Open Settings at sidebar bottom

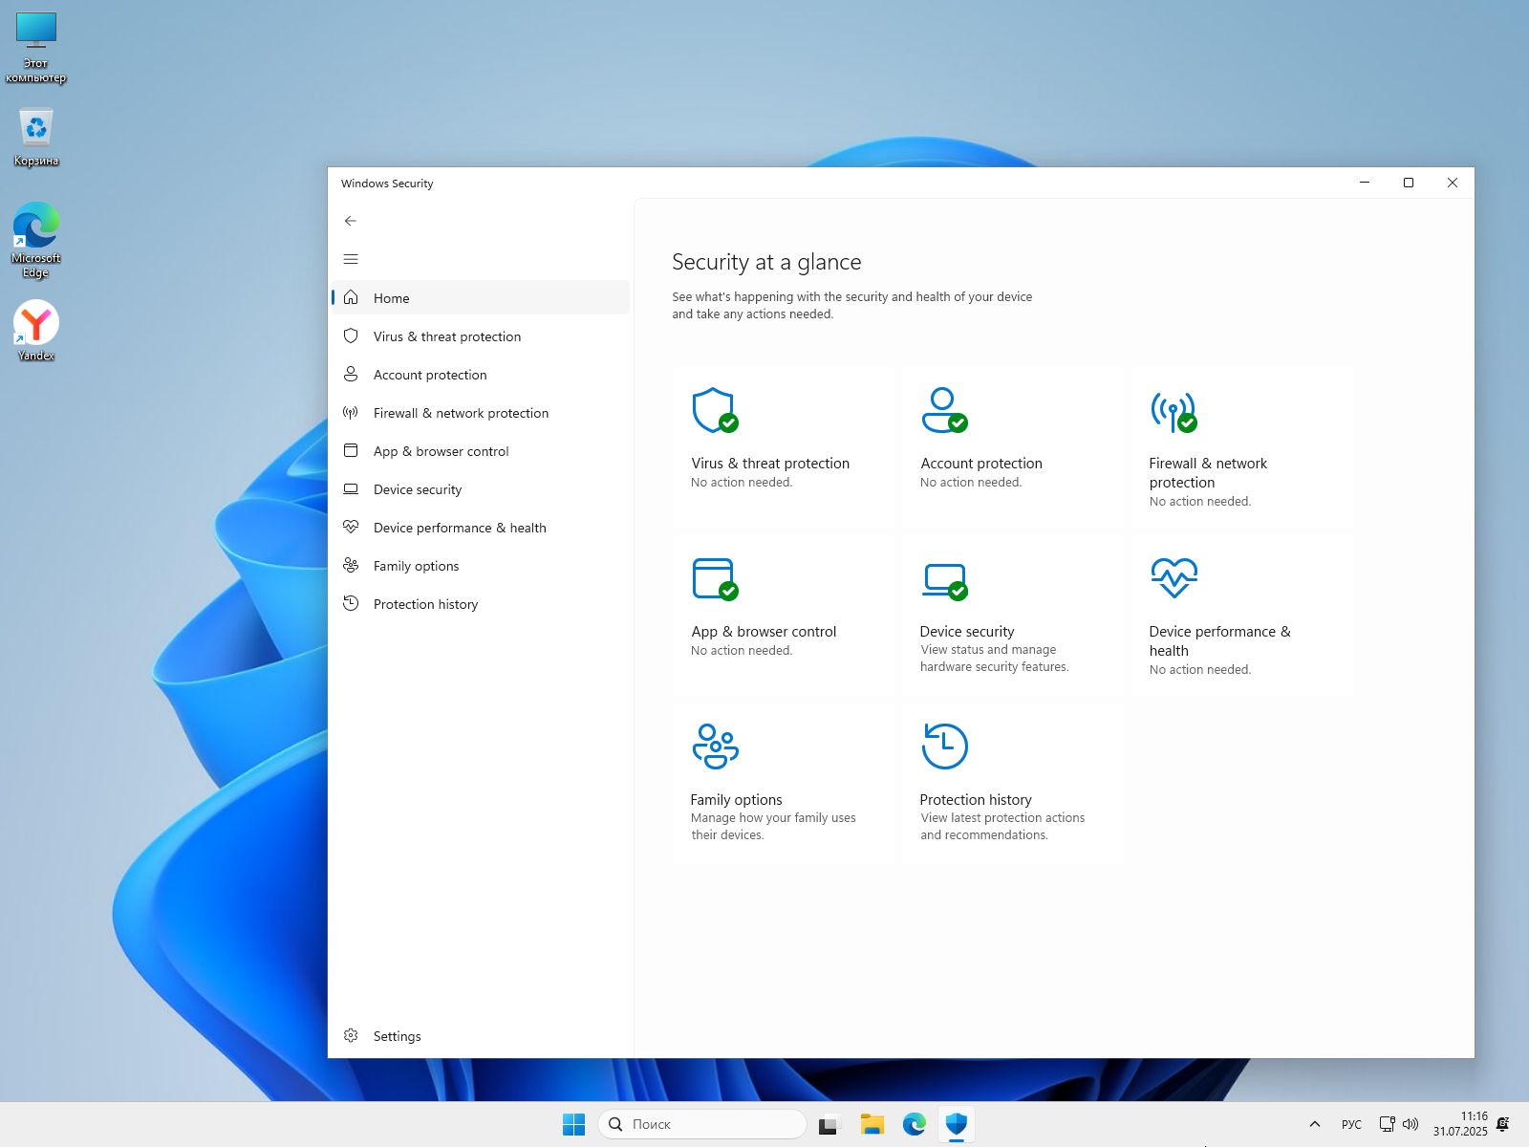(481, 1036)
